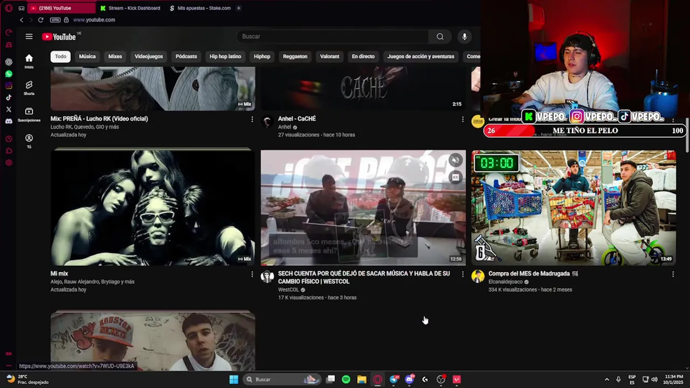Click the YouTube logo

tap(59, 37)
